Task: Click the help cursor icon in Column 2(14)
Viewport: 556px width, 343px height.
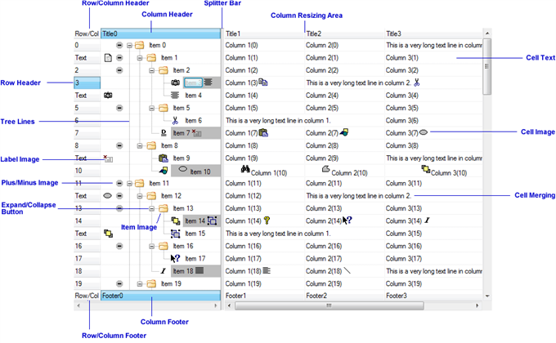Action: click(347, 220)
